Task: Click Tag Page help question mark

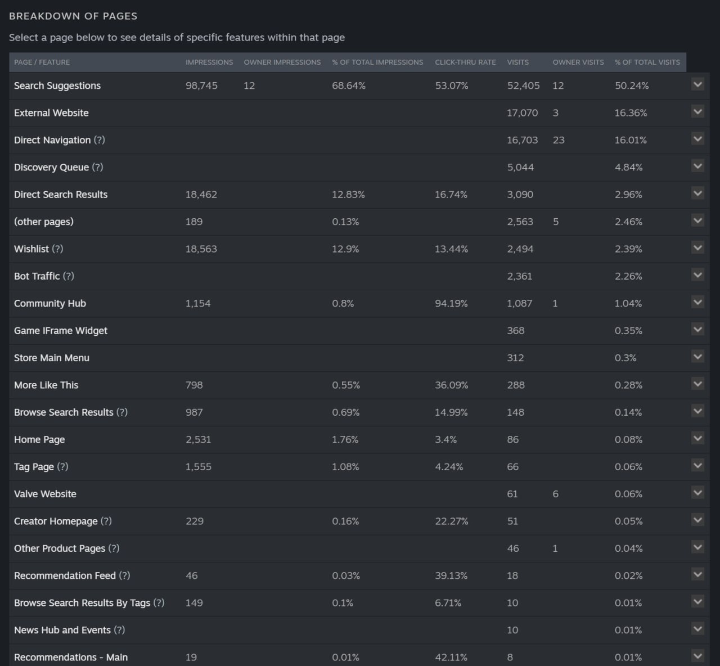Action: coord(62,466)
